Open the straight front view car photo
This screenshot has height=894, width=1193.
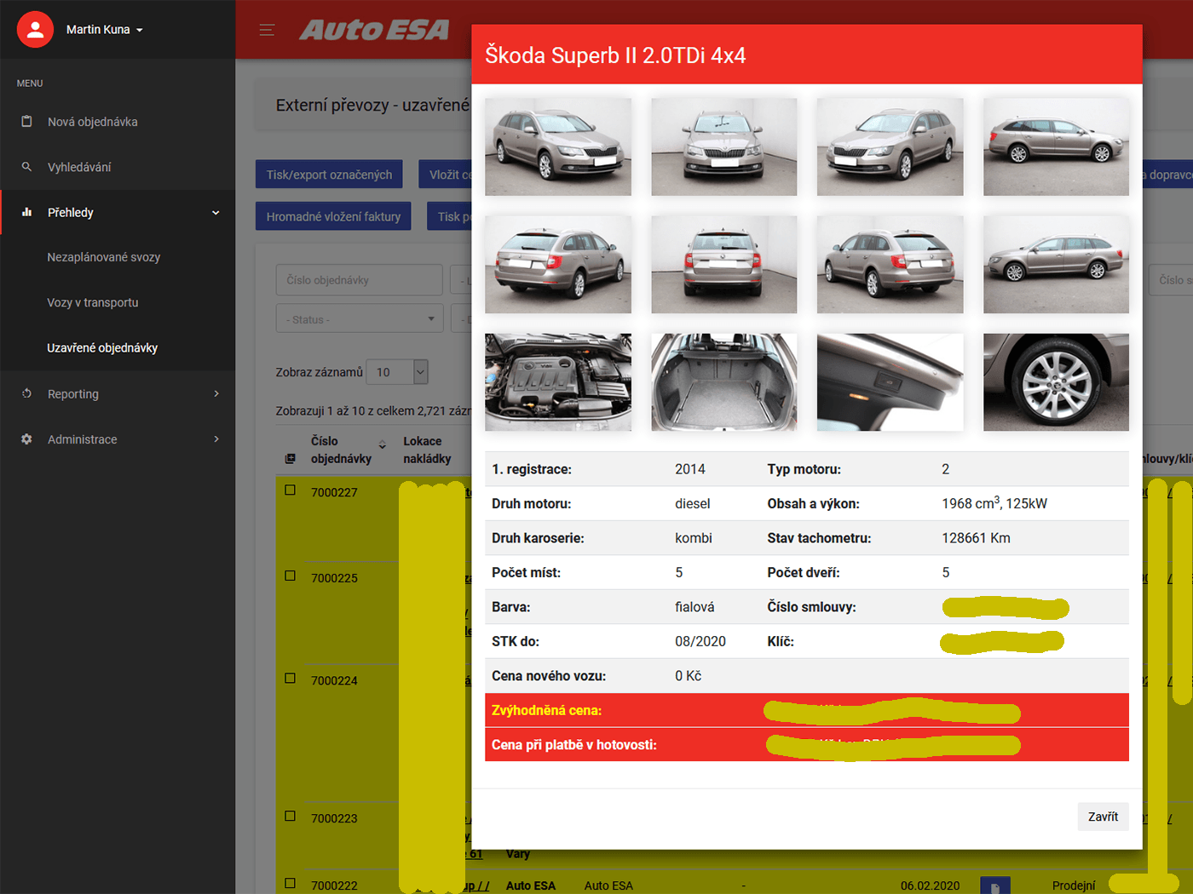coord(724,146)
